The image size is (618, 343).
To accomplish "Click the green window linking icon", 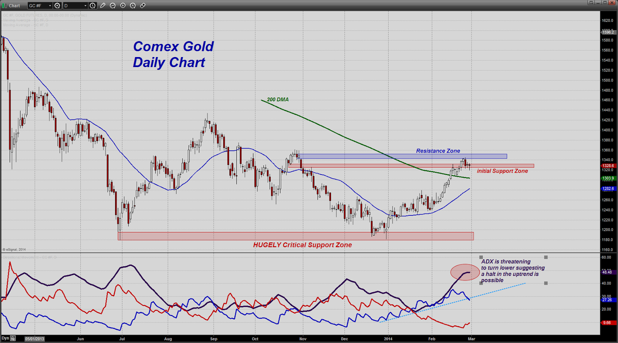I will click(x=5, y=6).
